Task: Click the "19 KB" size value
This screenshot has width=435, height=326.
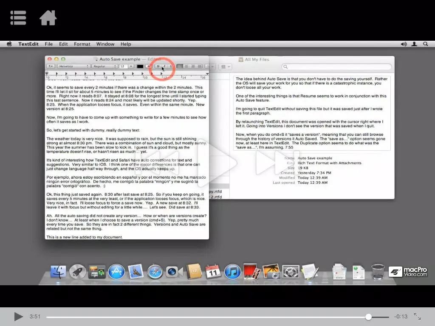Action: [302, 168]
